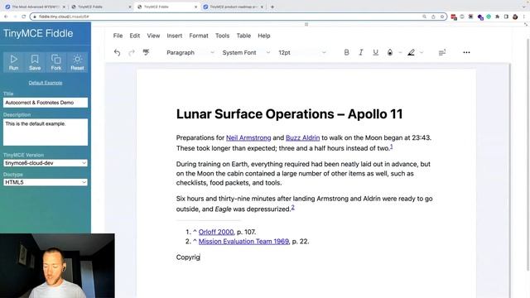The width and height of the screenshot is (530, 298).
Task: Click the Lunar Surface Operations heading
Action: pos(289,114)
